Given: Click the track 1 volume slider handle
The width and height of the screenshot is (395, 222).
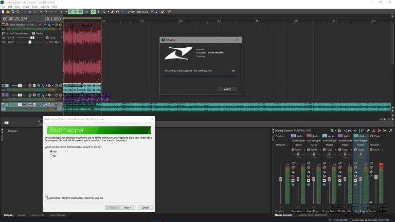Looking at the screenshot, I should pos(32,38).
